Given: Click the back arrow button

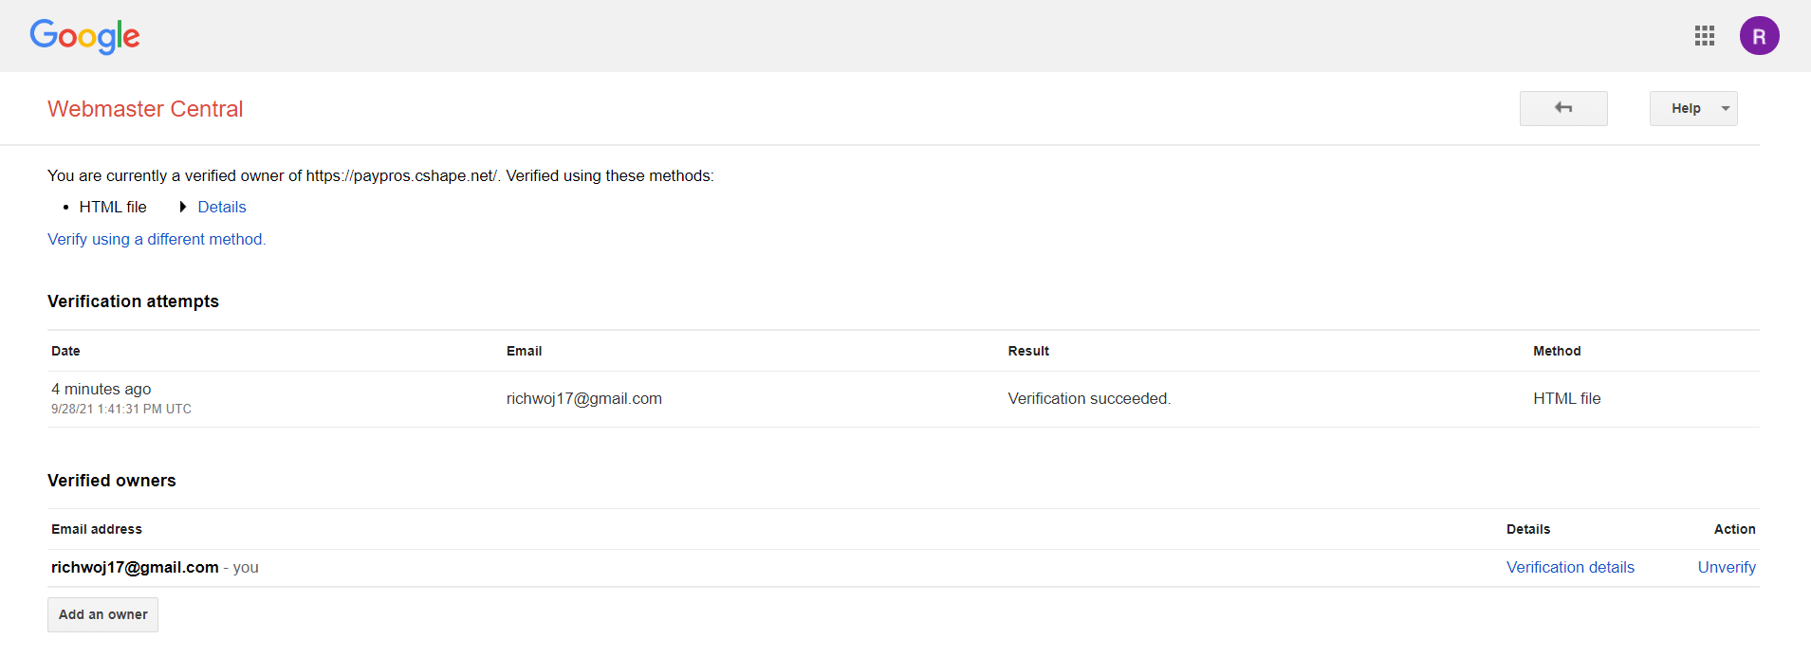Looking at the screenshot, I should coord(1563,108).
